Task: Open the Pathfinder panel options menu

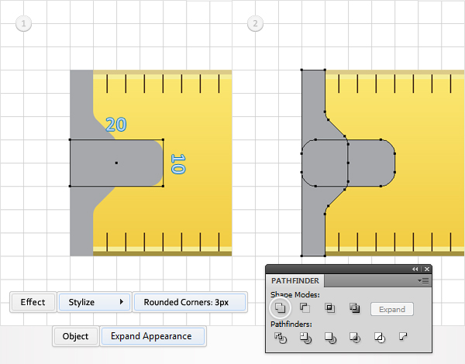Action: click(x=423, y=280)
